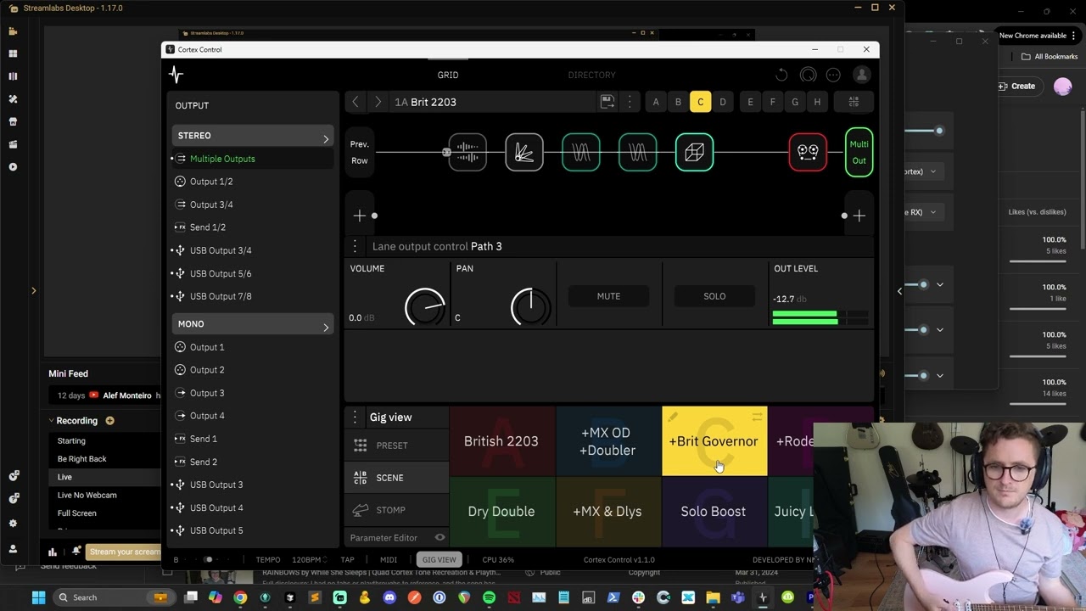This screenshot has height=611, width=1086.
Task: Go to the next preset arrow
Action: pyautogui.click(x=378, y=102)
